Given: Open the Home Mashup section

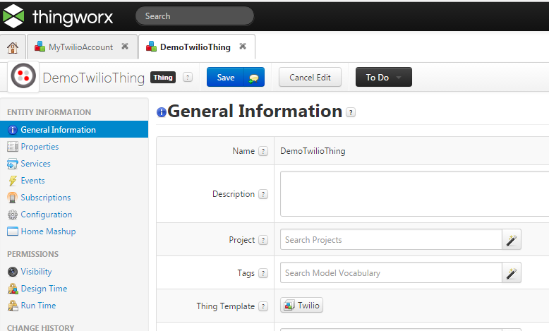Looking at the screenshot, I should click(x=48, y=231).
